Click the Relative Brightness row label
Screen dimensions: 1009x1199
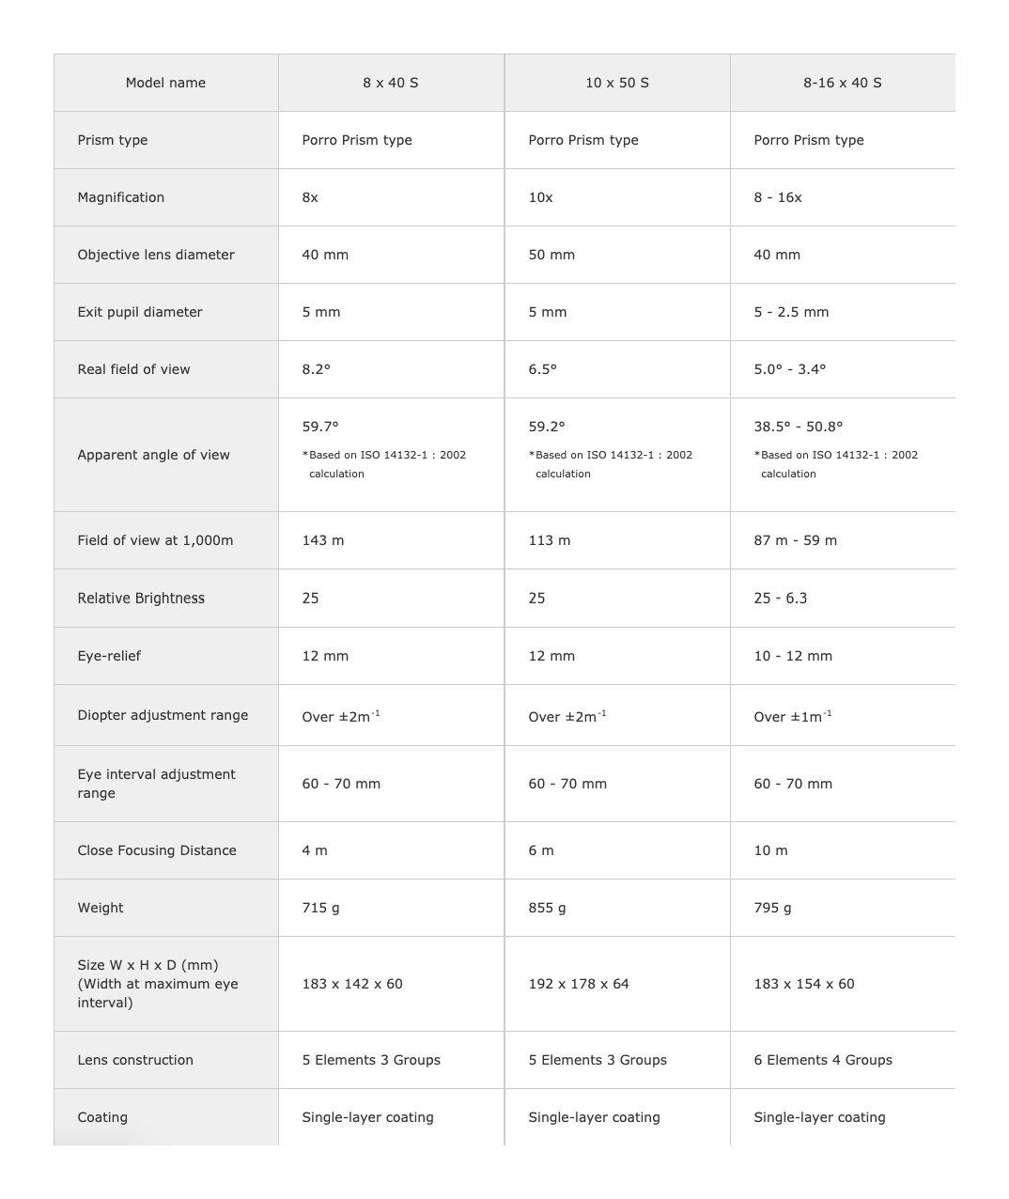141,599
